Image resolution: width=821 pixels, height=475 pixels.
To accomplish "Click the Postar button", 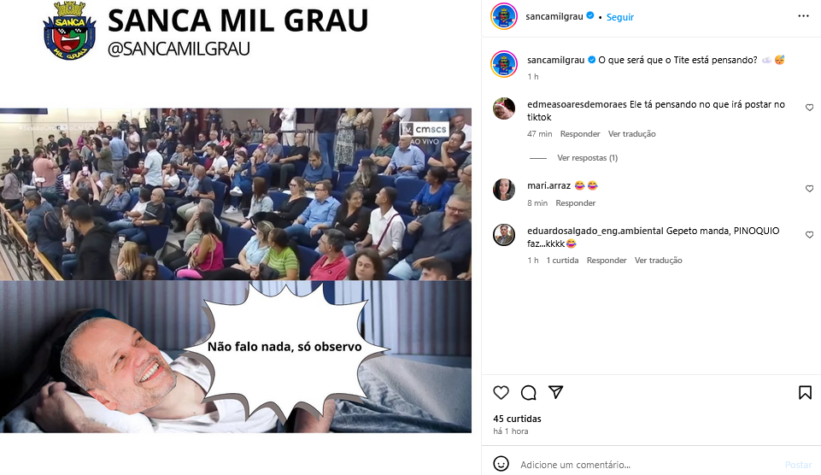I will (x=798, y=465).
